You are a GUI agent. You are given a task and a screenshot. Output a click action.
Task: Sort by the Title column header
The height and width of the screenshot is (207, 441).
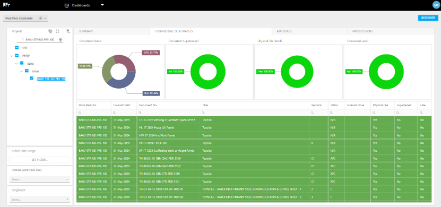click(x=255, y=105)
